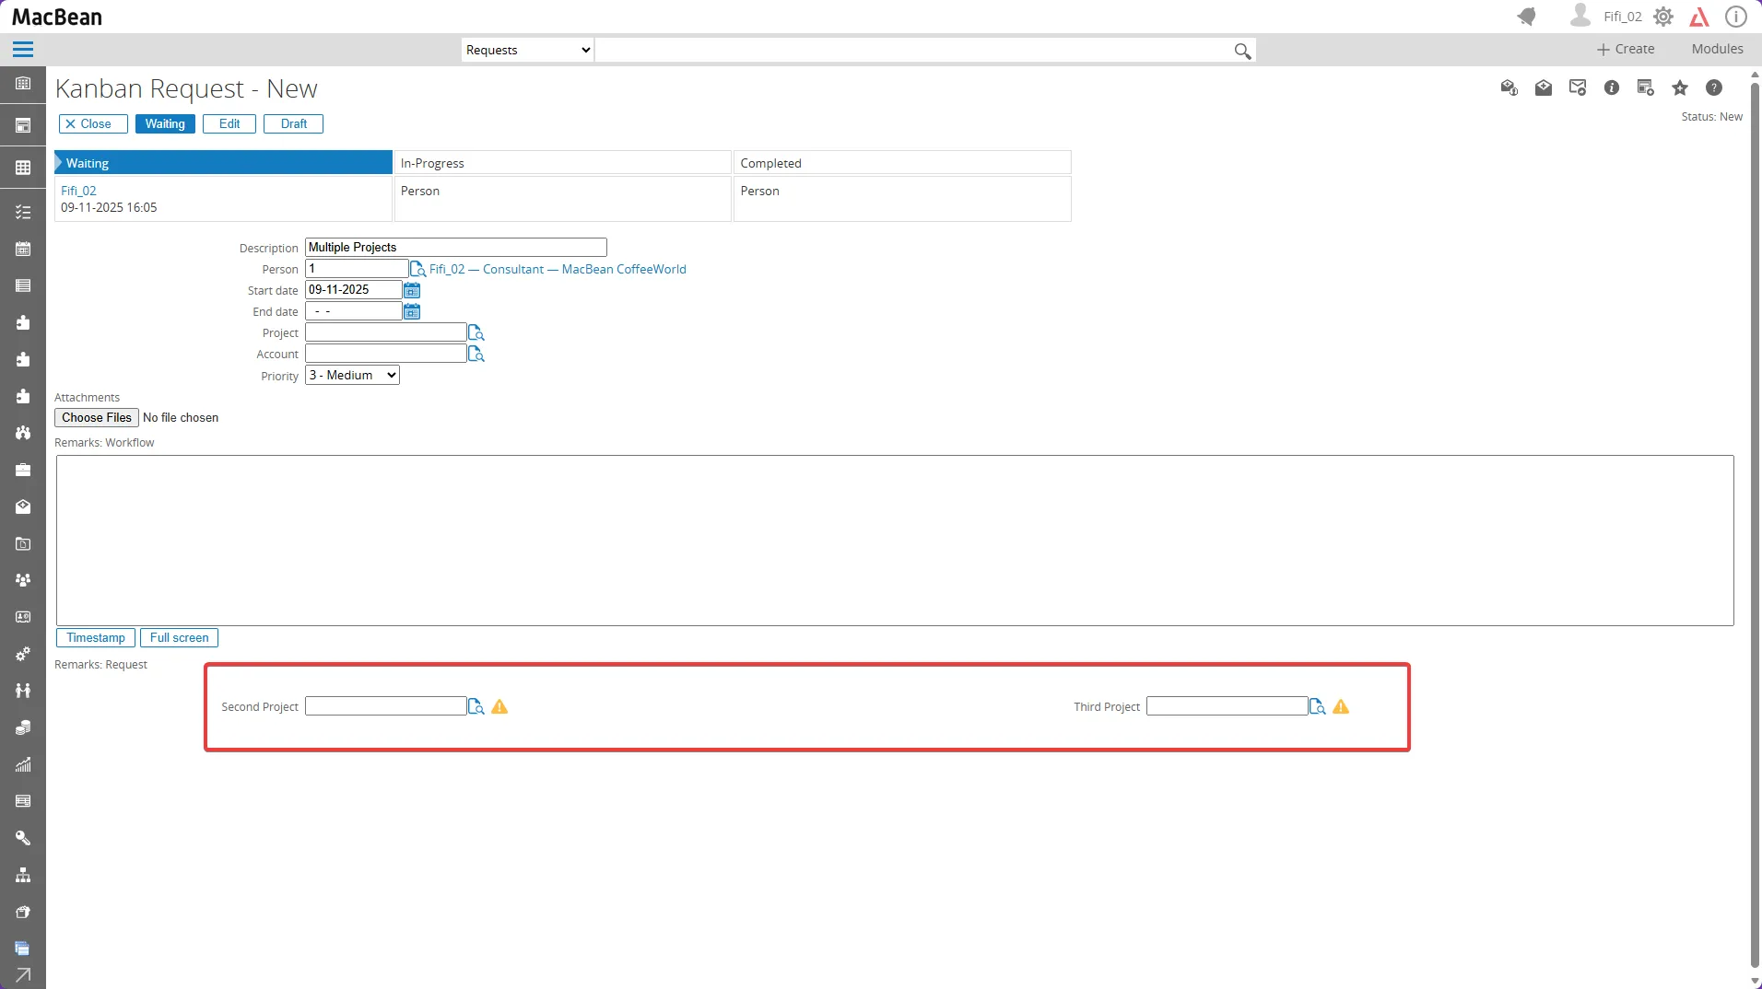This screenshot has width=1762, height=989.
Task: Click the search magnifier icon
Action: pos(1242,52)
